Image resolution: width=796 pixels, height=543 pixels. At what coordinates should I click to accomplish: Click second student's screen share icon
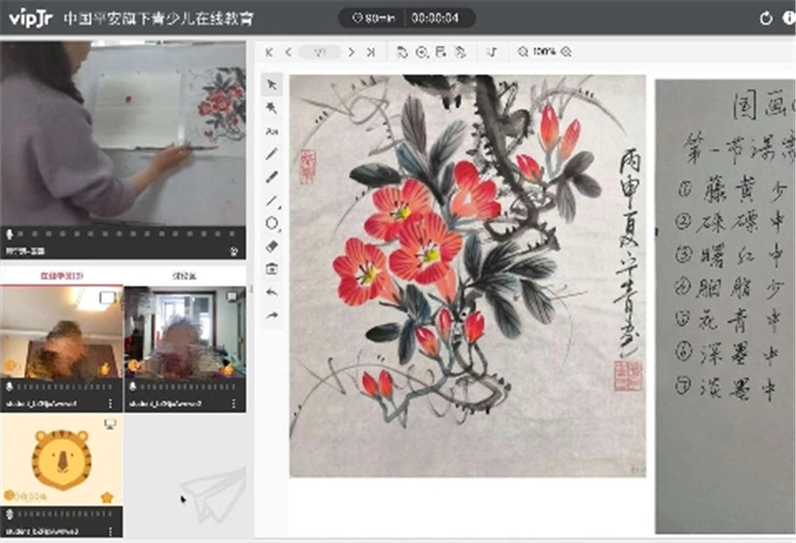coord(233,295)
